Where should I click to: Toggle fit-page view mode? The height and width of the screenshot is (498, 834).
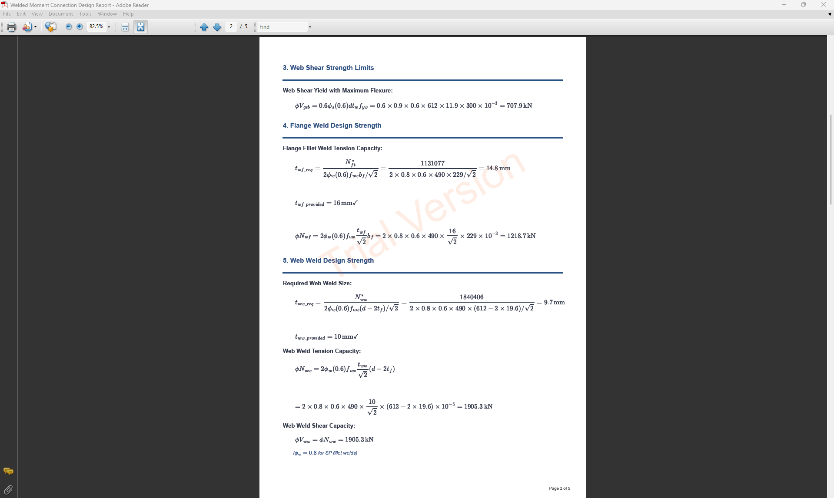[140, 27]
